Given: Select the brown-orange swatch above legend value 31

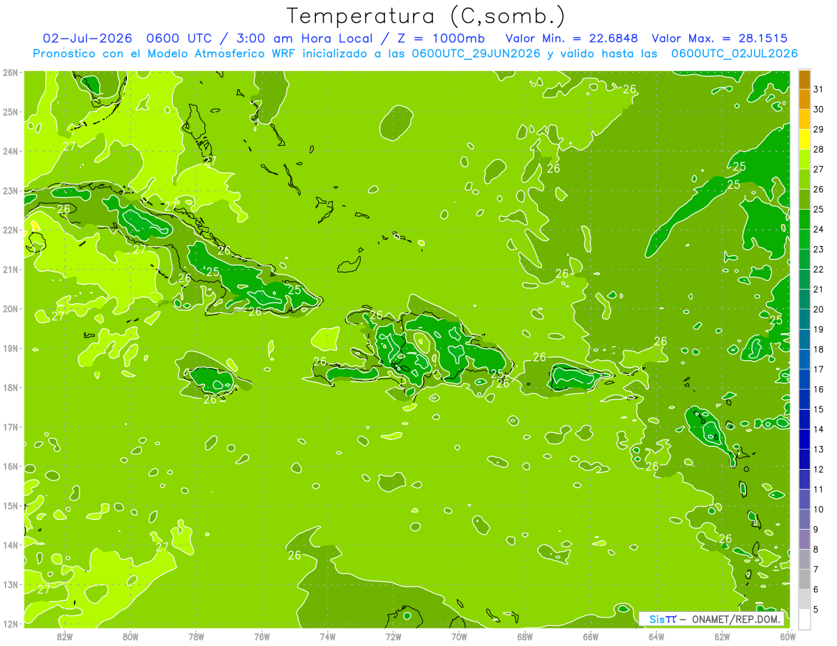Looking at the screenshot, I should [804, 80].
